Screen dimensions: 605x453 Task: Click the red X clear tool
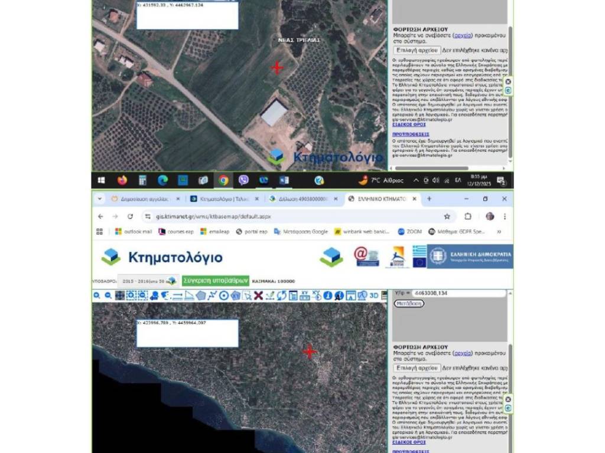click(258, 296)
